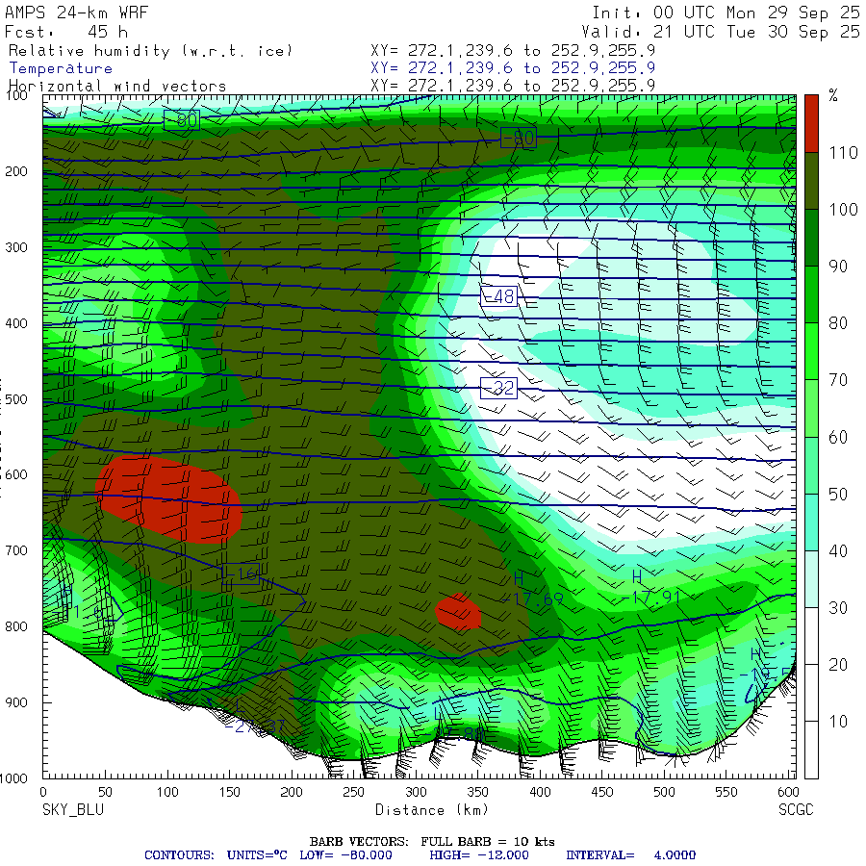866x866 pixels.
Task: Select the 70–80% bright green legend segment
Action: coord(811,351)
